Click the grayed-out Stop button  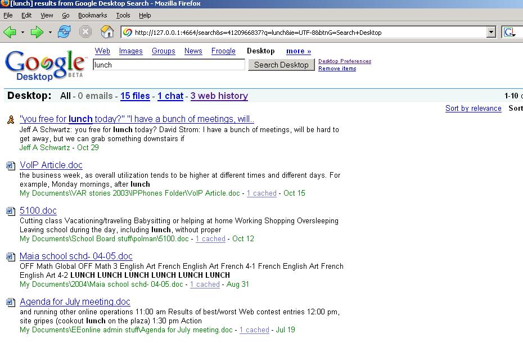pos(85,32)
